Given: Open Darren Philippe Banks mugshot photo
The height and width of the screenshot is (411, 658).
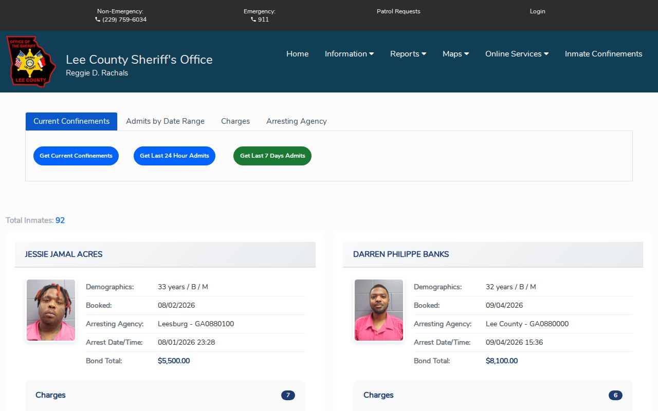Looking at the screenshot, I should coord(379,310).
